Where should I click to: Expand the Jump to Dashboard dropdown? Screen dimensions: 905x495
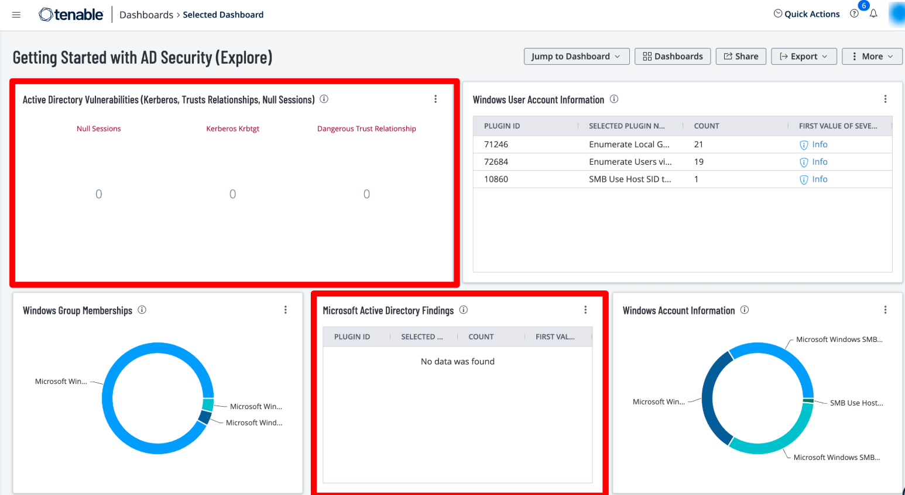pos(576,57)
